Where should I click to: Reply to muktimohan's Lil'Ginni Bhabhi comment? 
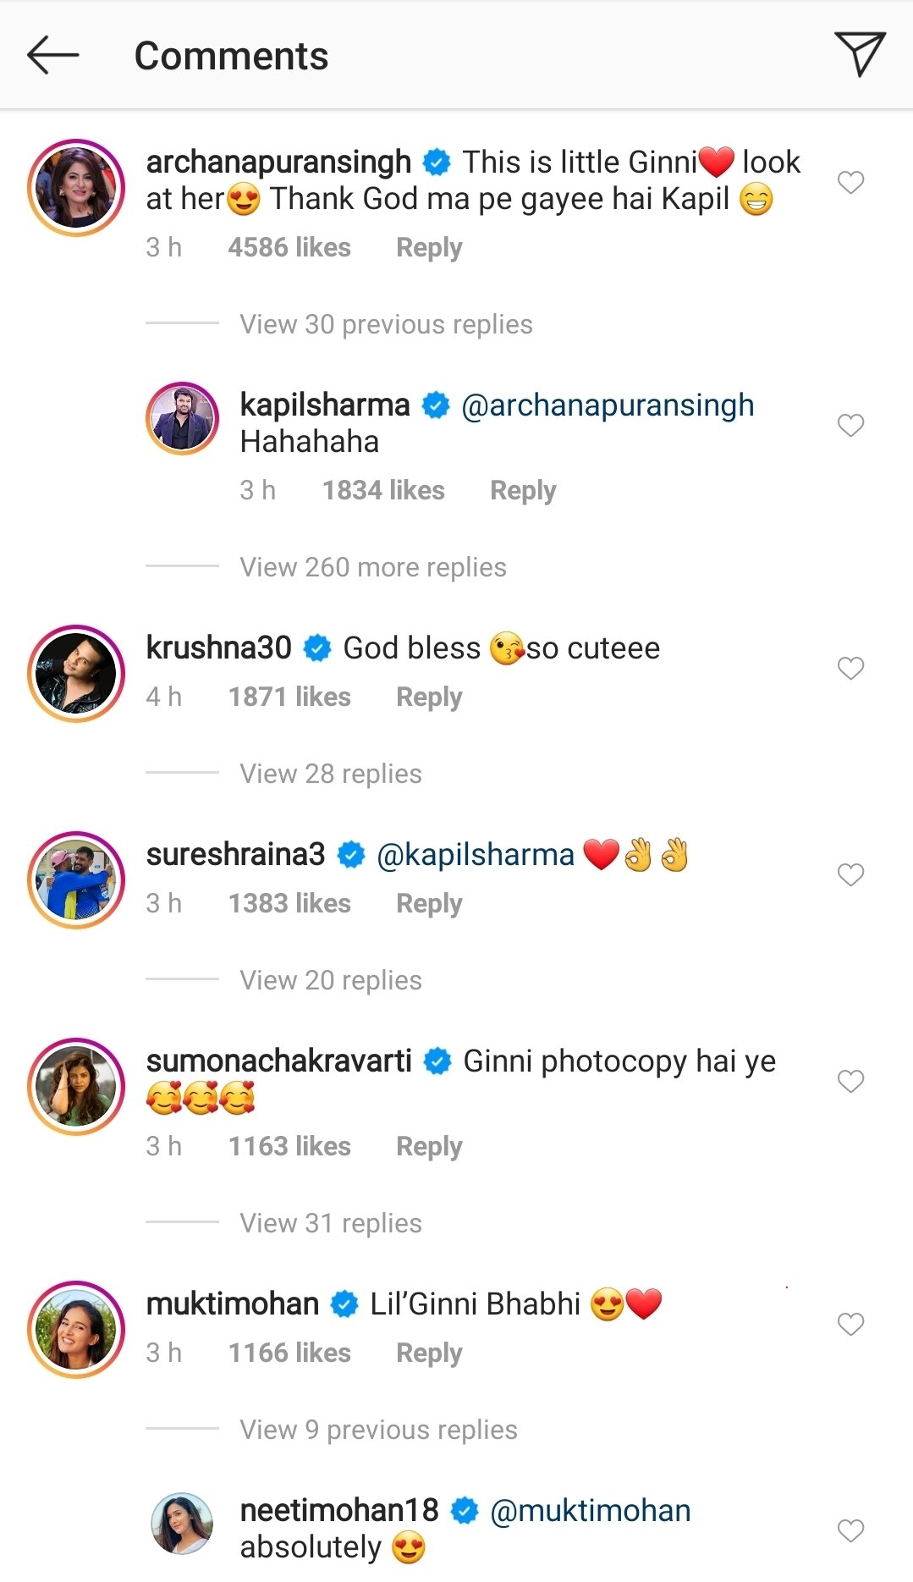[429, 1353]
